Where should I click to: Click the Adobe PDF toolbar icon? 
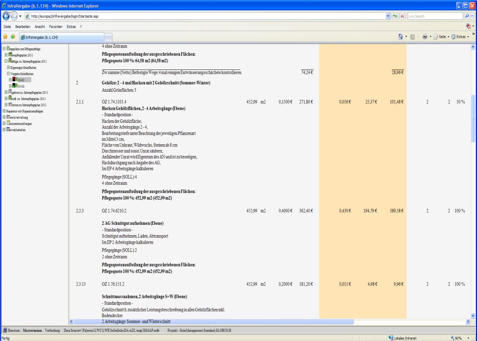click(x=468, y=26)
